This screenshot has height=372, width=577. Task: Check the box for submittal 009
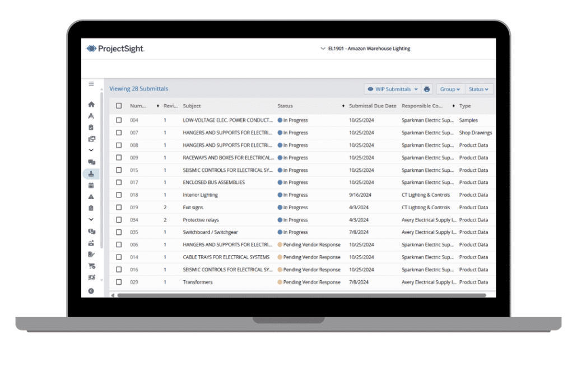point(119,157)
